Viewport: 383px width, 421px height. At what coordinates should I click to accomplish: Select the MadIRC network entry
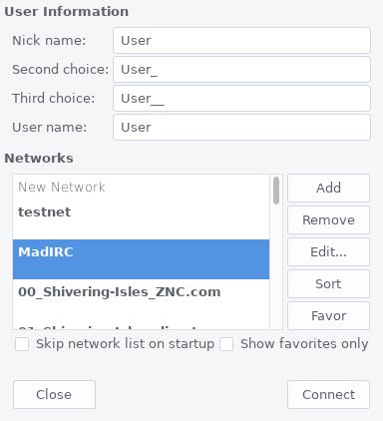(x=141, y=259)
